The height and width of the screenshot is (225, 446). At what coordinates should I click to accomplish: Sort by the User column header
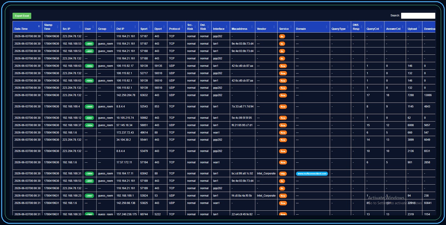tap(90, 27)
